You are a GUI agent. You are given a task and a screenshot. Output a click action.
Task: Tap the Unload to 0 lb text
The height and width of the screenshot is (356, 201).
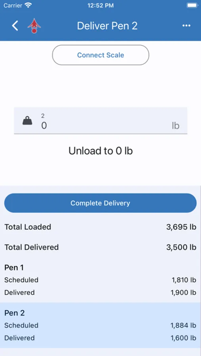click(x=101, y=151)
